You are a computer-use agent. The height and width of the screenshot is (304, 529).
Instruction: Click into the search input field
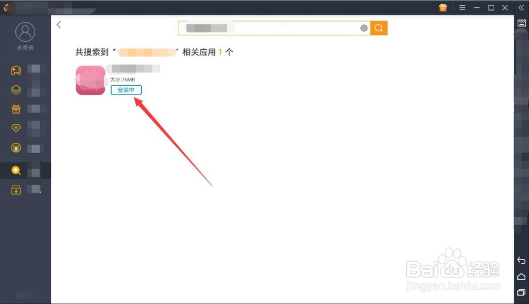274,28
